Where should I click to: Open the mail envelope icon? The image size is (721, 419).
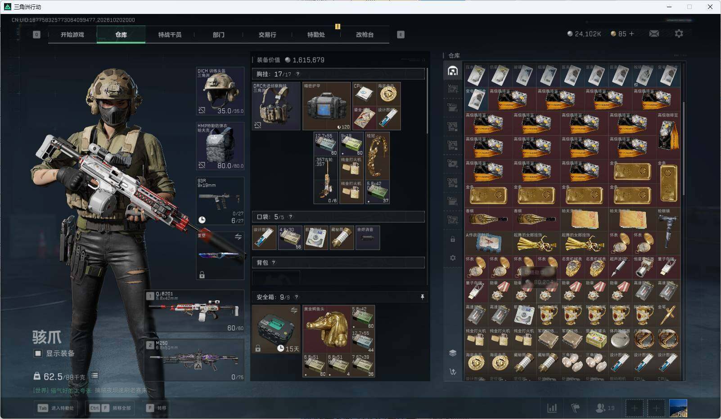pyautogui.click(x=654, y=34)
